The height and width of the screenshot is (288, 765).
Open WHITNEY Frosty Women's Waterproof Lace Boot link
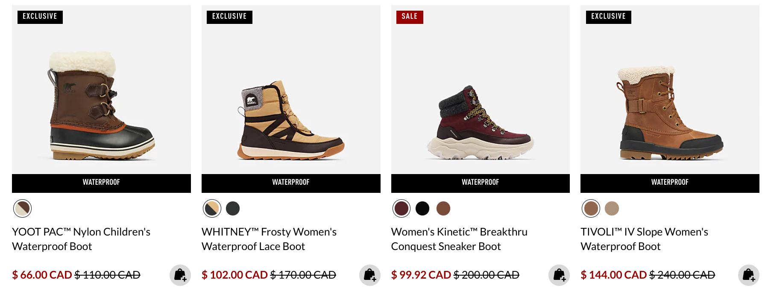269,239
